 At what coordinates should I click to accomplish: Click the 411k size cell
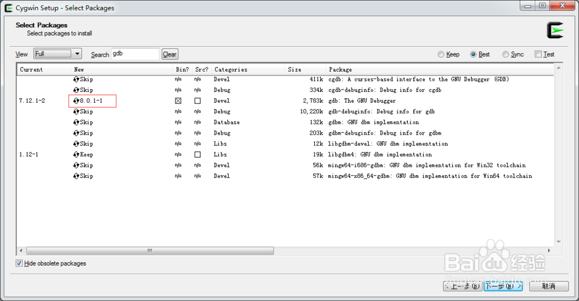(317, 79)
